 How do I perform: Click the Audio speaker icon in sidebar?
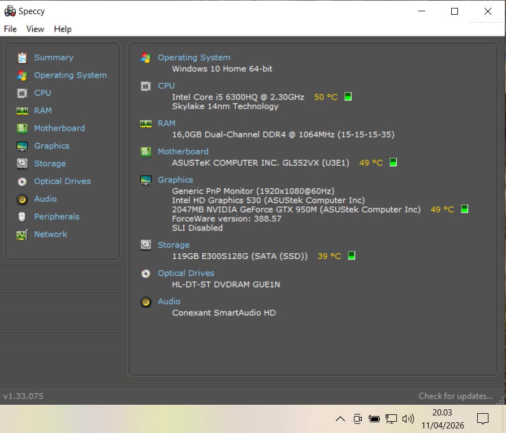point(22,200)
